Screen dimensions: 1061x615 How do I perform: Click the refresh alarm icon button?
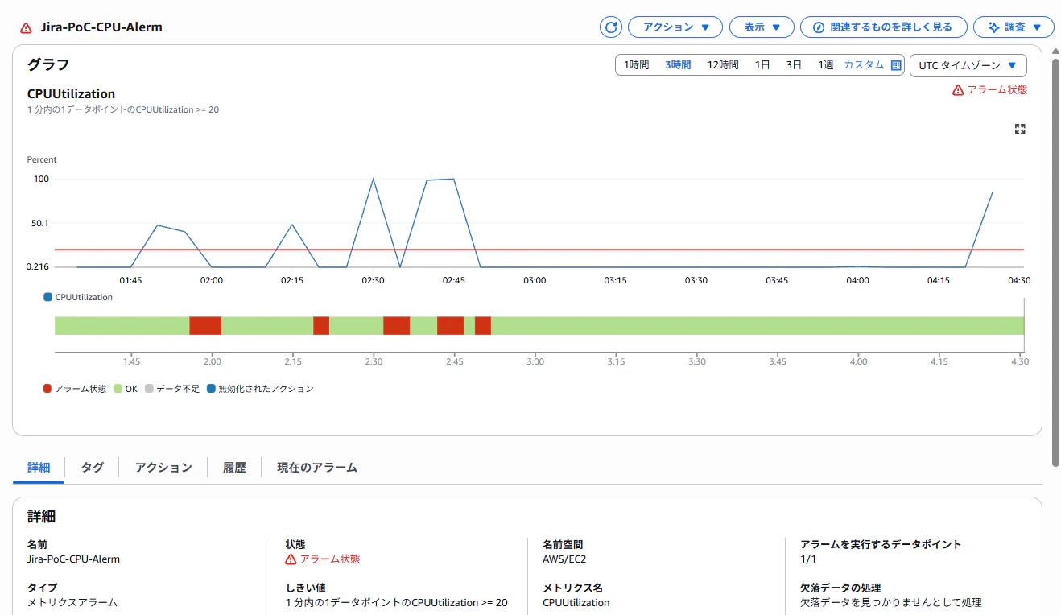pos(611,27)
